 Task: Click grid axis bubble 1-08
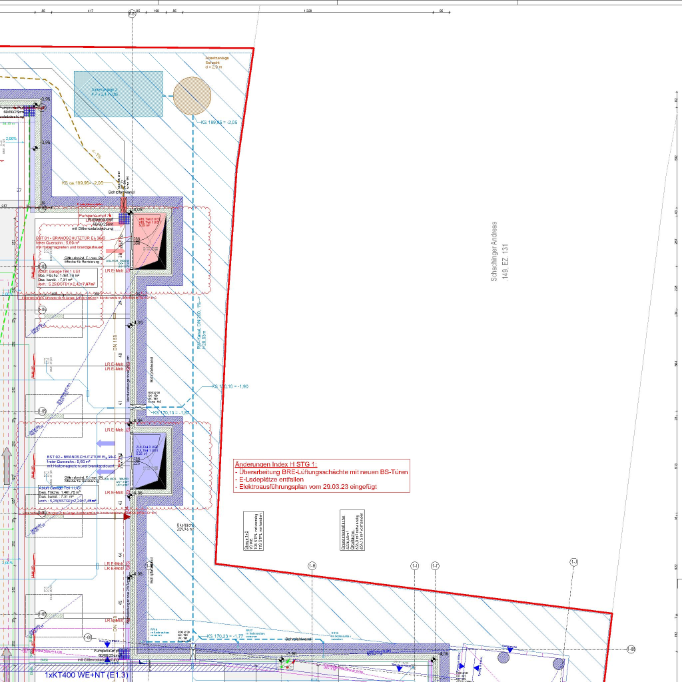point(88,637)
